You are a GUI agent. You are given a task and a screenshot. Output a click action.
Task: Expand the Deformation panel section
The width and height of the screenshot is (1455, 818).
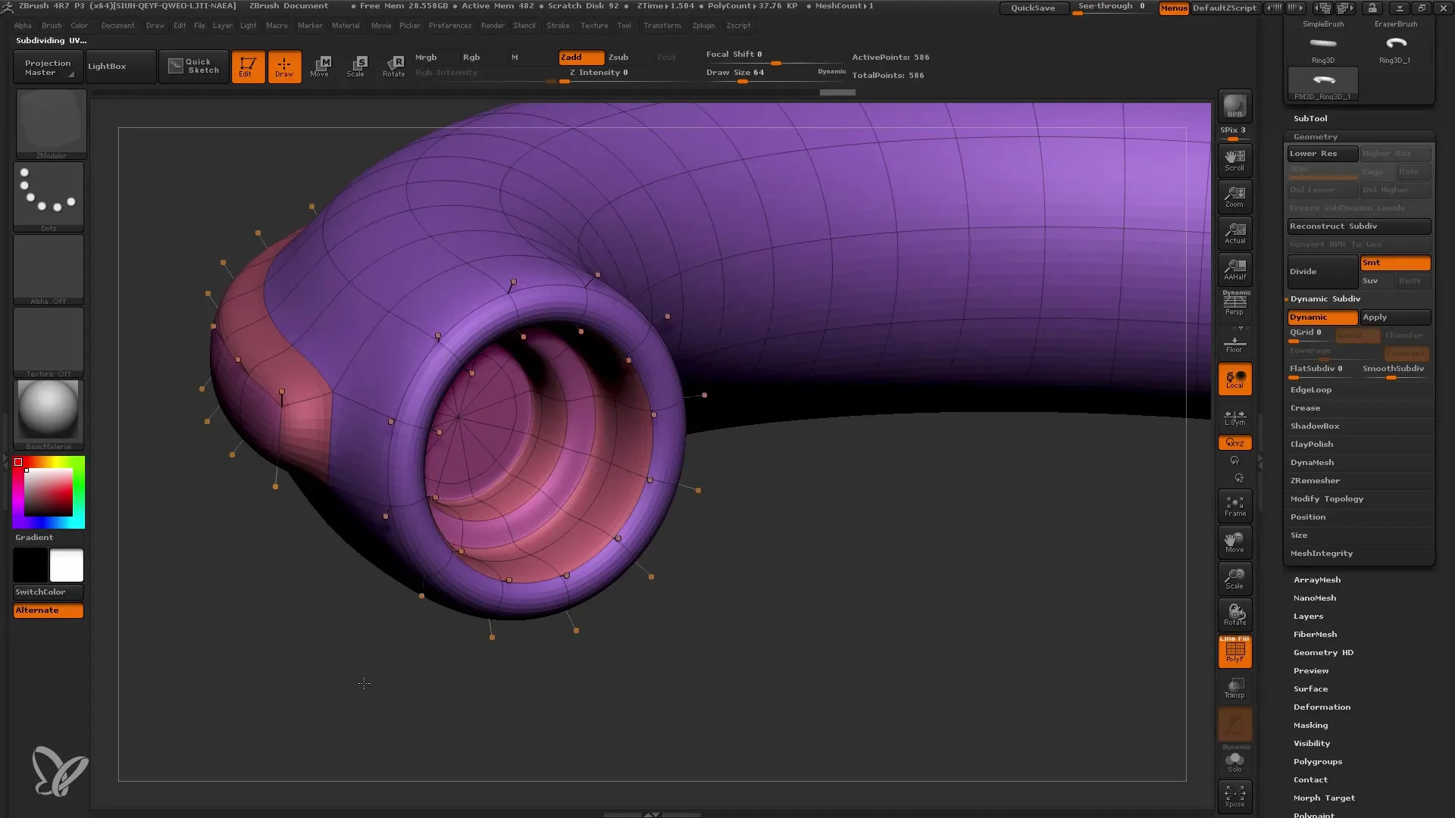point(1321,706)
